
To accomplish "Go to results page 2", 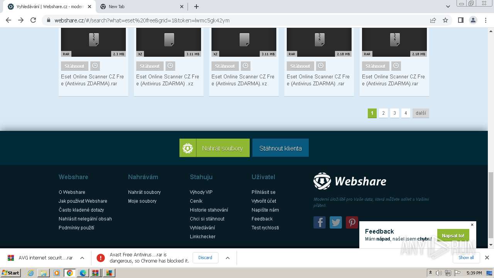I will [383, 113].
